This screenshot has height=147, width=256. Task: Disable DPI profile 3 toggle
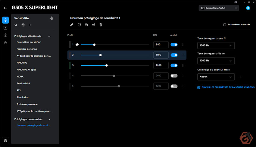(x=174, y=65)
